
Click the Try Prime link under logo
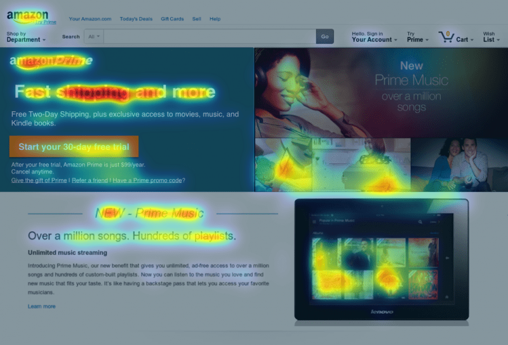[x=46, y=22]
